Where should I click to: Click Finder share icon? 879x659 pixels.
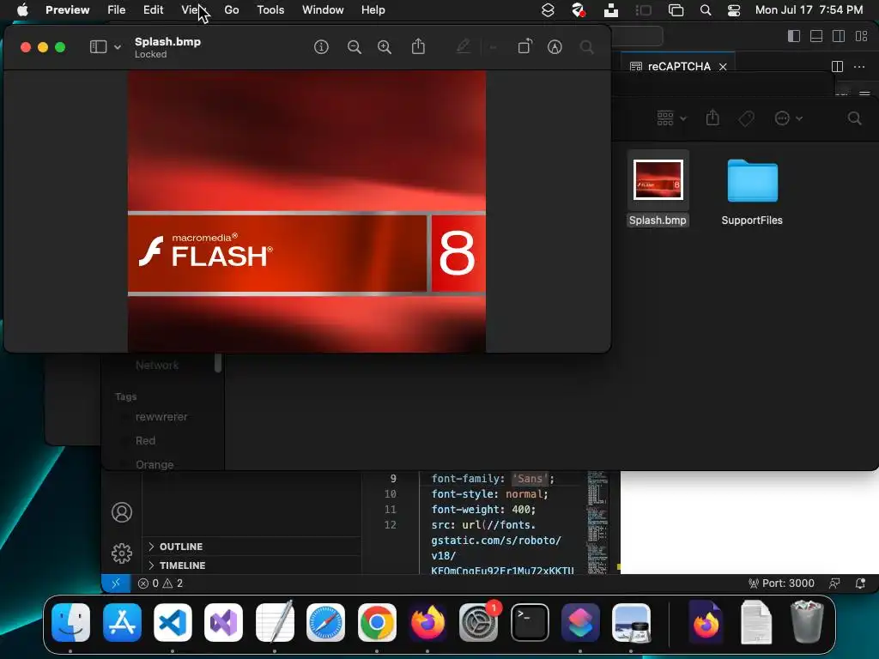tap(712, 118)
